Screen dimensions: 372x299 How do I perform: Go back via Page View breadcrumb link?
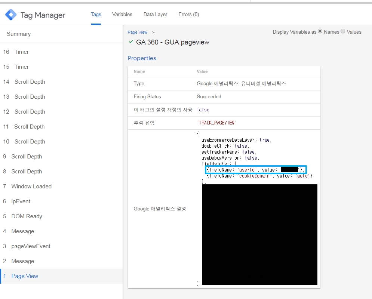tap(137, 32)
